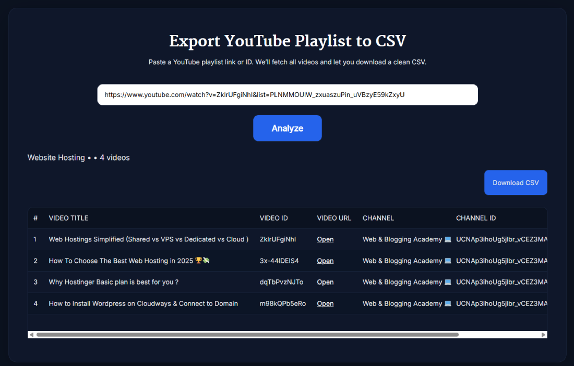Select the CHANNEL ID column header
Viewport: 574px width, 366px height.
pyautogui.click(x=476, y=218)
